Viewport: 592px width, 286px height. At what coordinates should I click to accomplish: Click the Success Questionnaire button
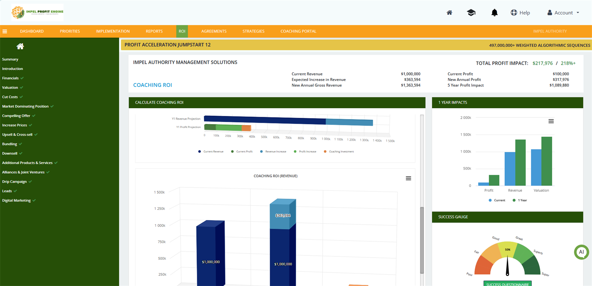point(507,284)
